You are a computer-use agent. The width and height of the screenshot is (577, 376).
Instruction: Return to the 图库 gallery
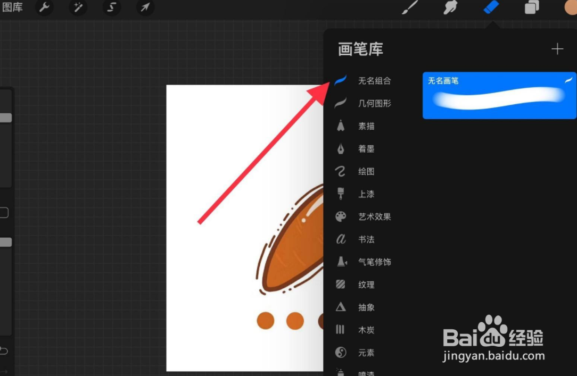click(13, 7)
